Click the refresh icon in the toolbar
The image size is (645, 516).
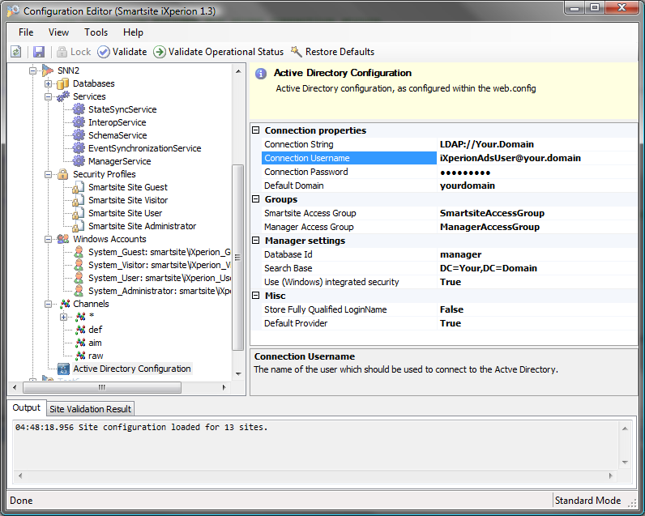coord(15,52)
